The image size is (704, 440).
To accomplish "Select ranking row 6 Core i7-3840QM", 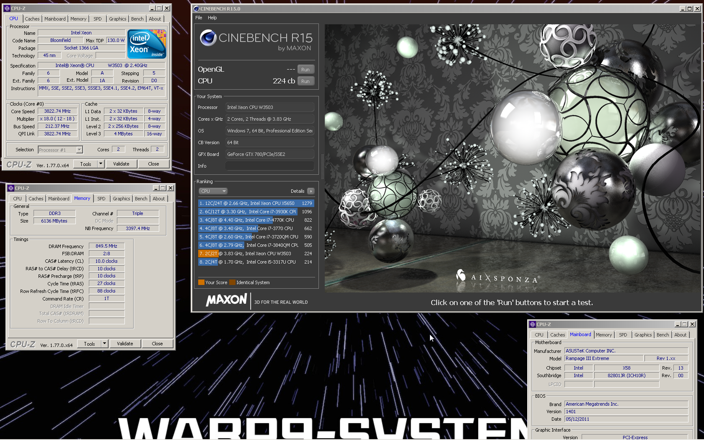I will coord(256,245).
